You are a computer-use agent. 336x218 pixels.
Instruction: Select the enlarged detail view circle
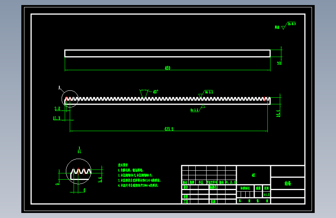coord(79,171)
